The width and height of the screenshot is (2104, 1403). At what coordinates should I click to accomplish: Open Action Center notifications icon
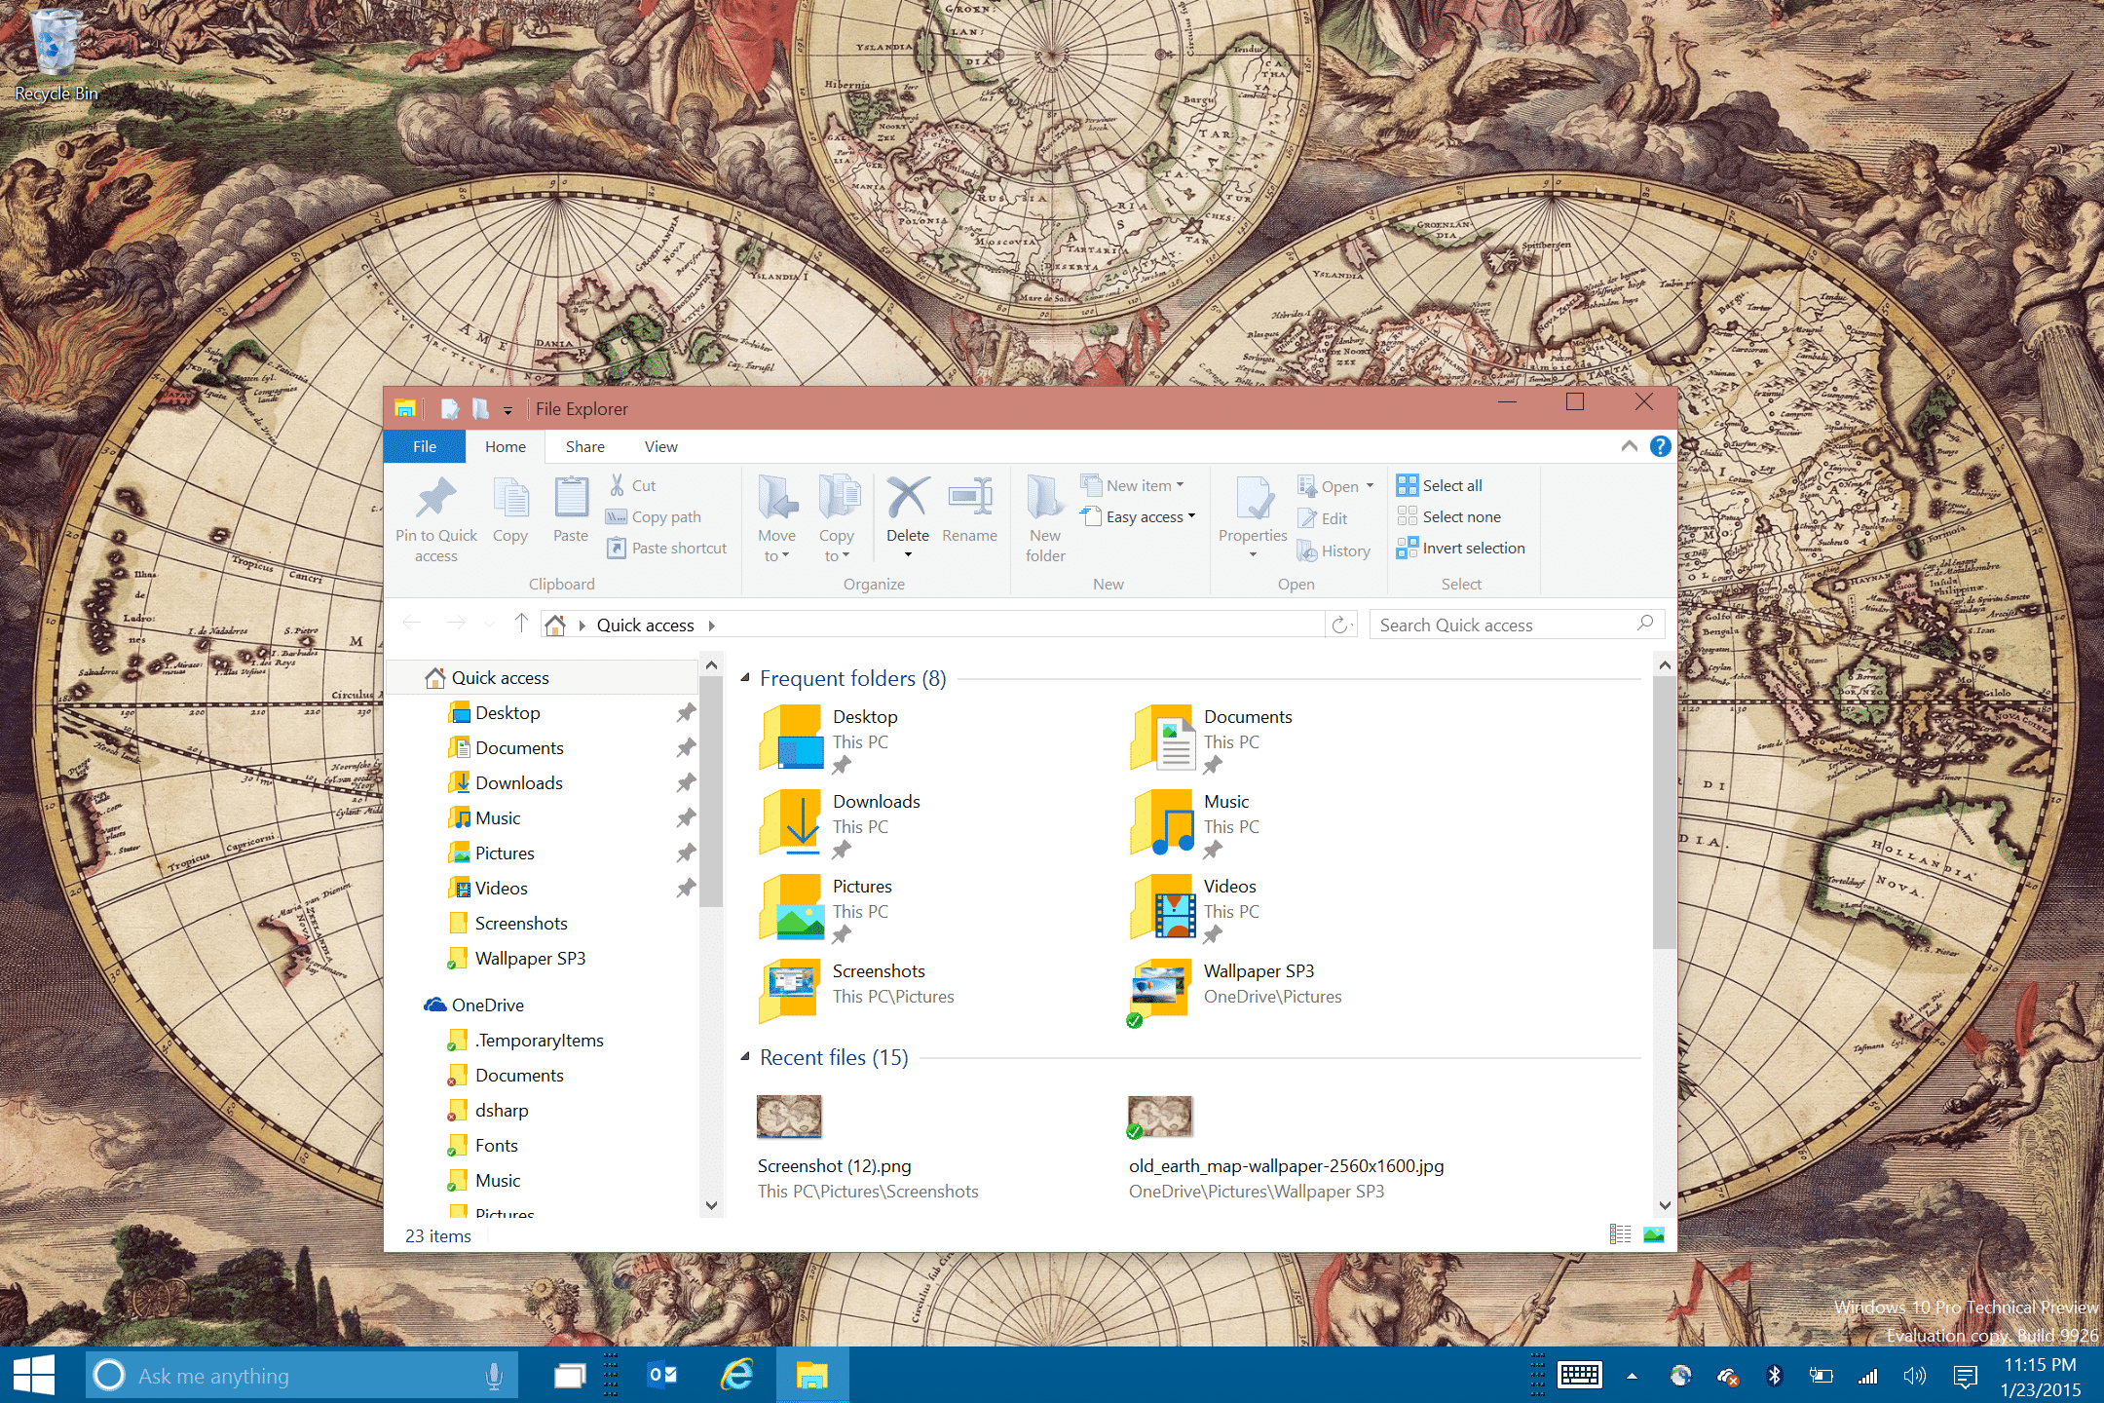(1965, 1376)
